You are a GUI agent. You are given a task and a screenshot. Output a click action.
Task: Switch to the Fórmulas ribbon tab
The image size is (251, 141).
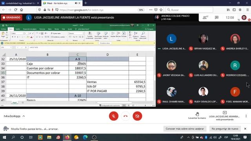pos(42,29)
